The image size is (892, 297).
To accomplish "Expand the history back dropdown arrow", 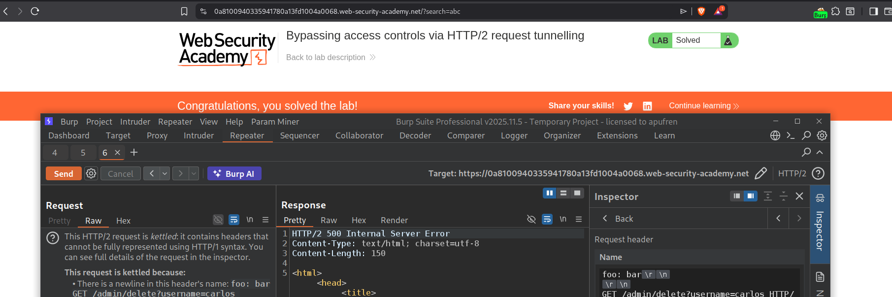I will tap(165, 173).
